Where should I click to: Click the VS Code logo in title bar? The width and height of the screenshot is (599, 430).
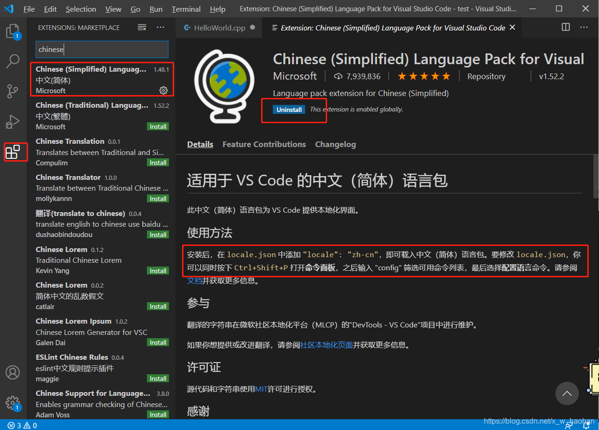click(9, 8)
